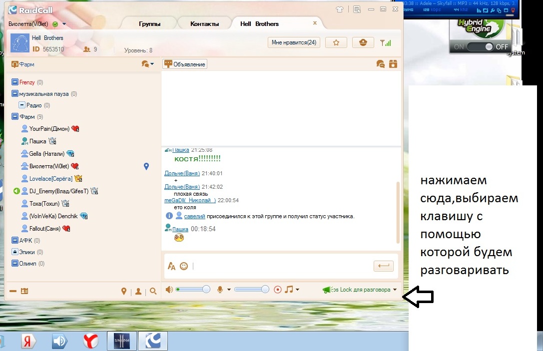Open the meGaDll( Николай ) user link

pos(190,200)
